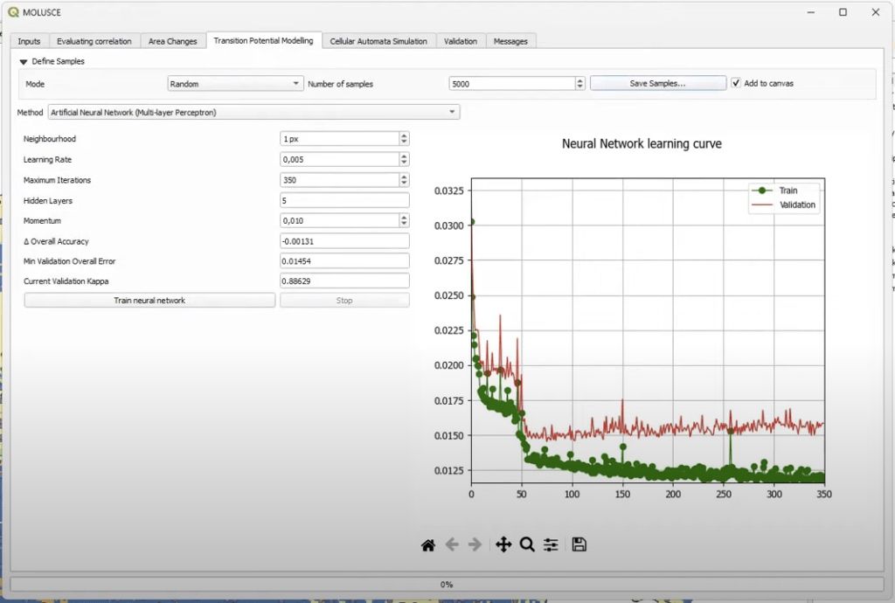This screenshot has height=603, width=895.
Task: Open plot subplot configuration sliders icon
Action: [551, 544]
